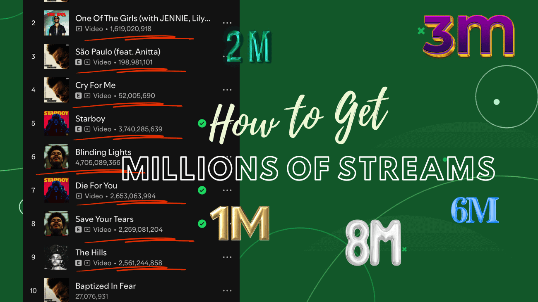Expand more options for Cry For Me
The width and height of the screenshot is (538, 302).
227,90
